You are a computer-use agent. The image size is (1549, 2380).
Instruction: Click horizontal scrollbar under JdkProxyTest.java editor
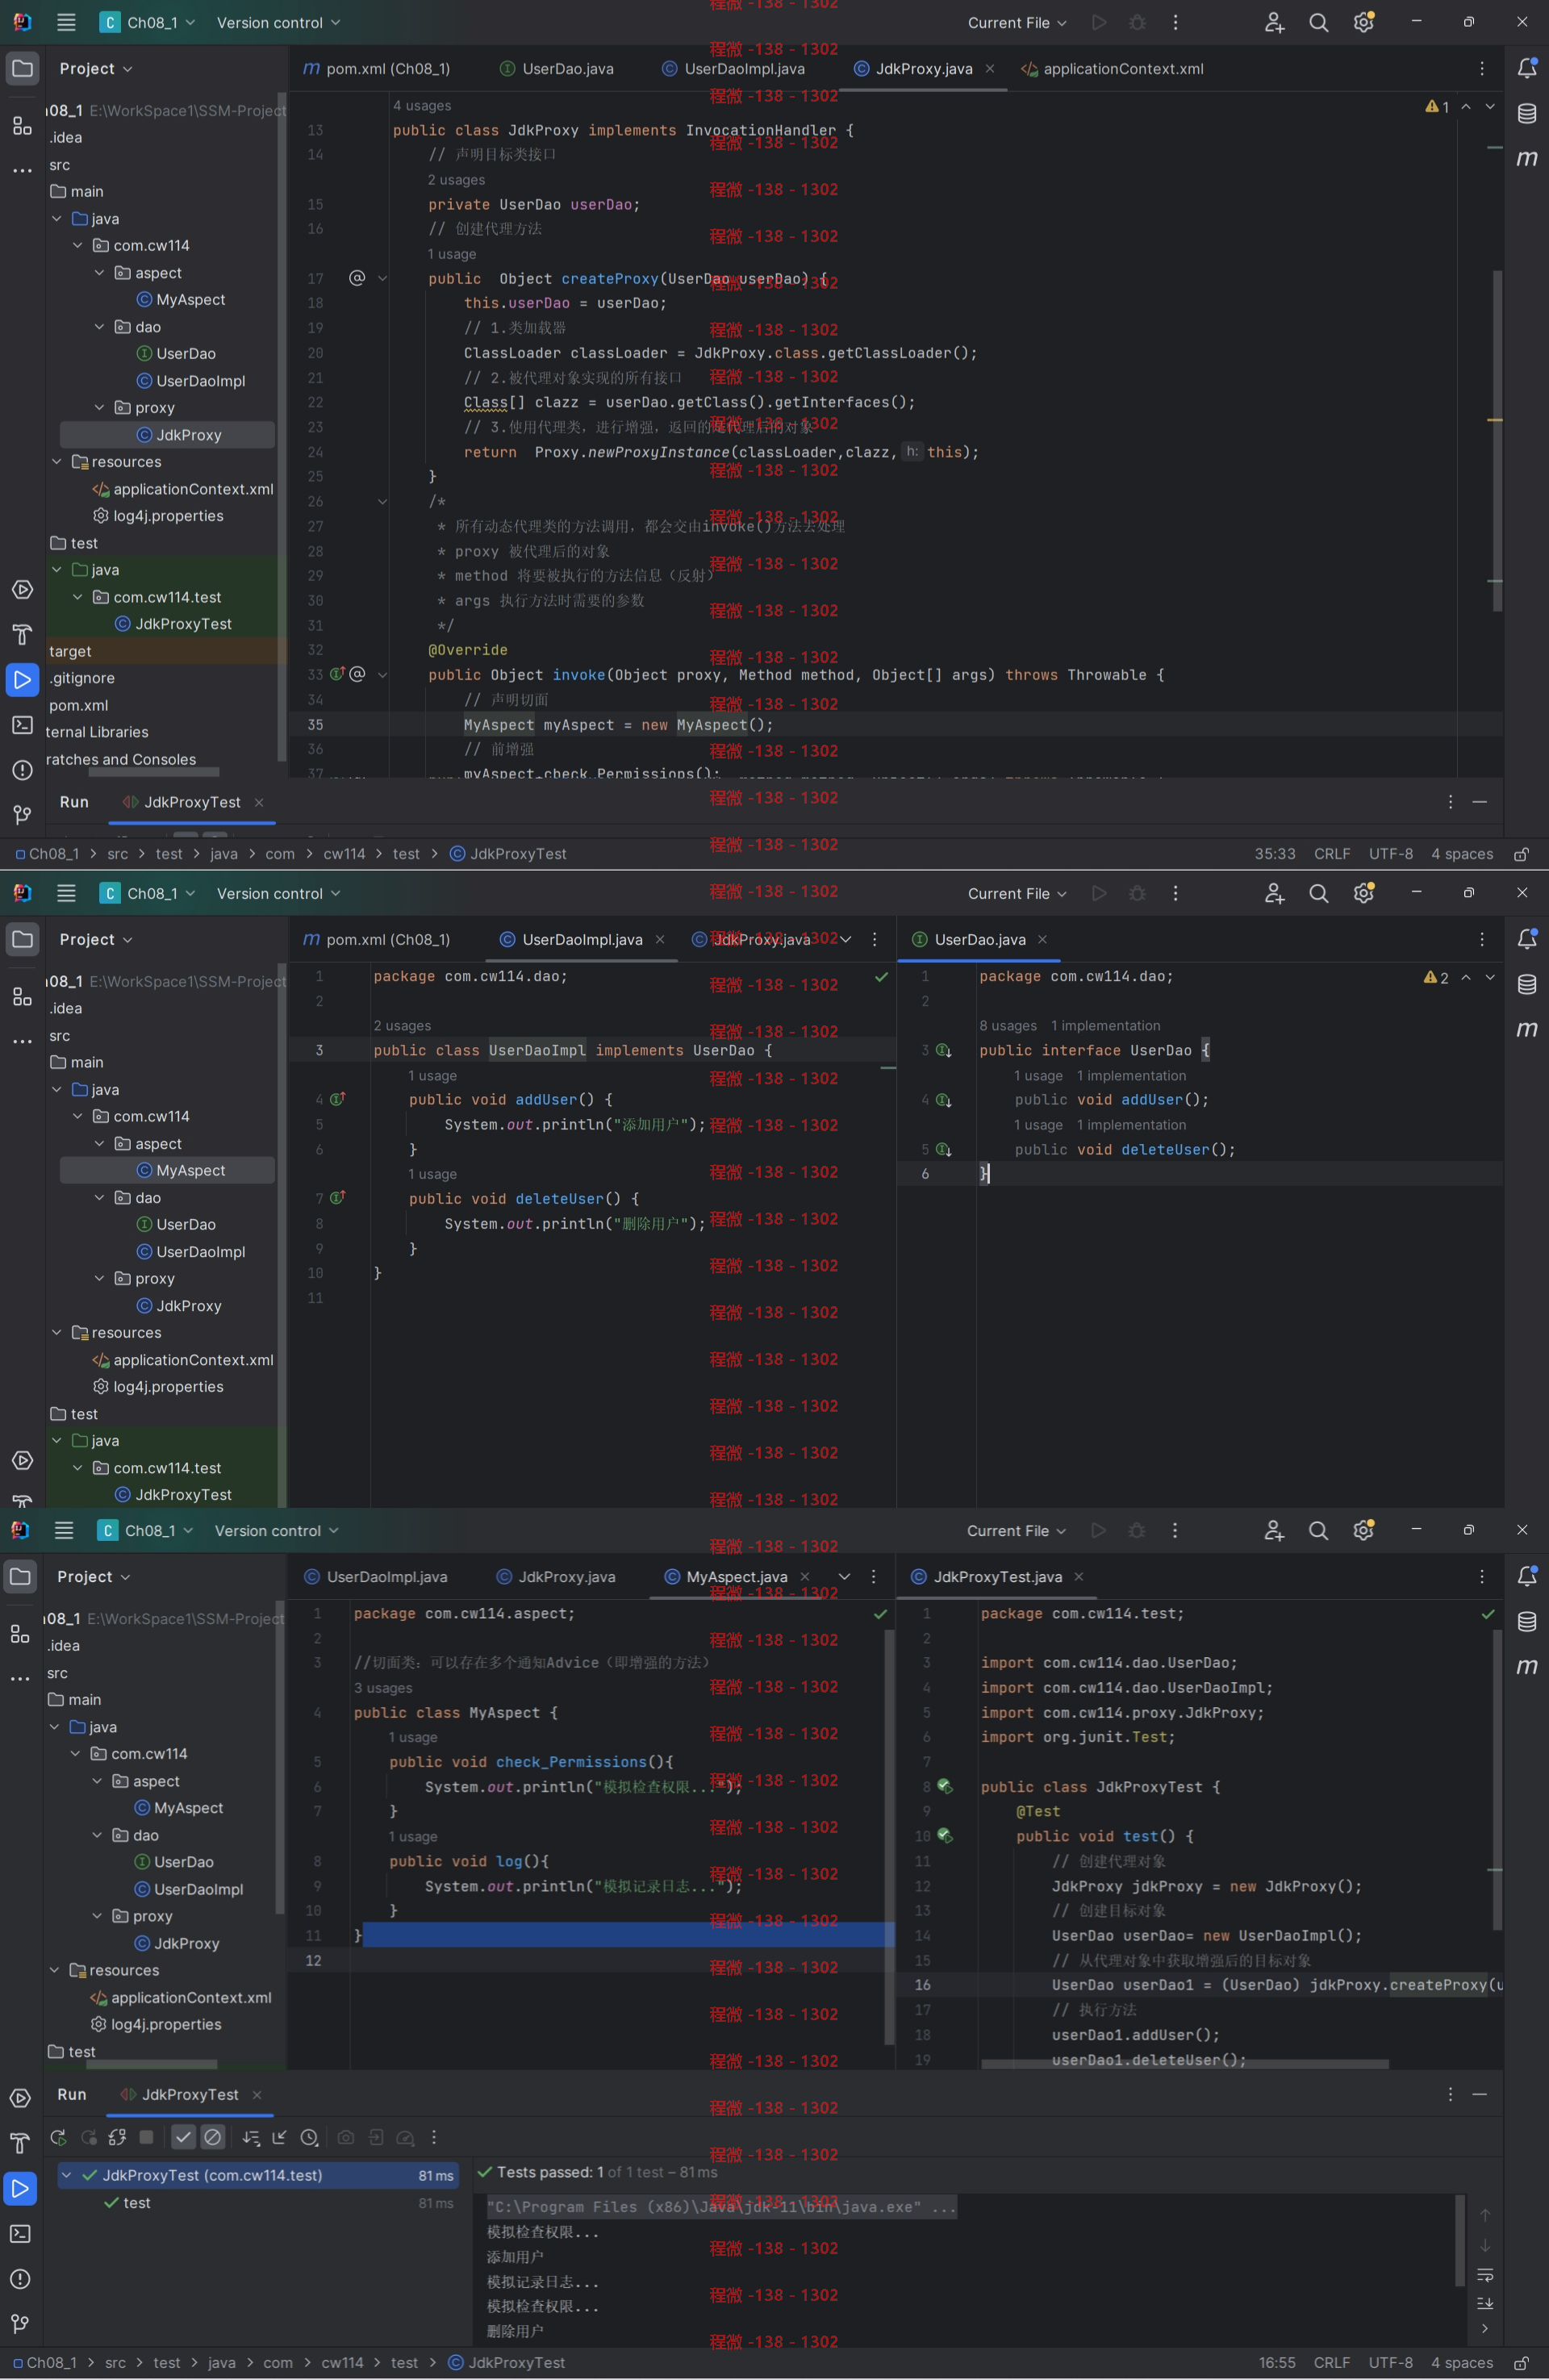1185,2064
